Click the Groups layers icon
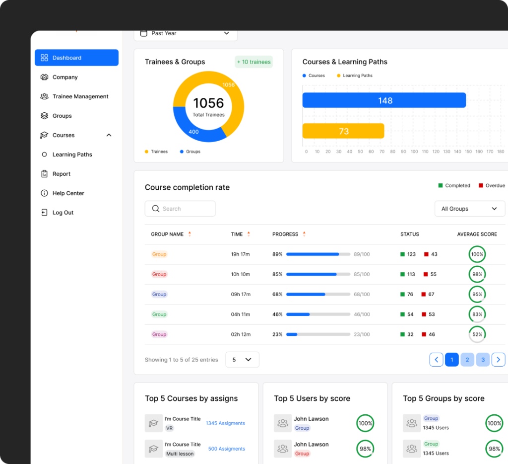Viewport: 508px width, 464px height. pos(44,116)
